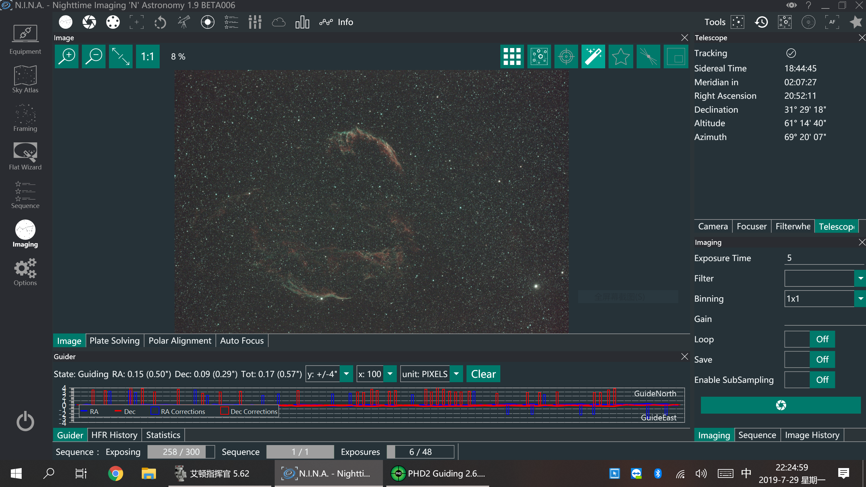Open the Equipment section in sidebar

click(25, 40)
